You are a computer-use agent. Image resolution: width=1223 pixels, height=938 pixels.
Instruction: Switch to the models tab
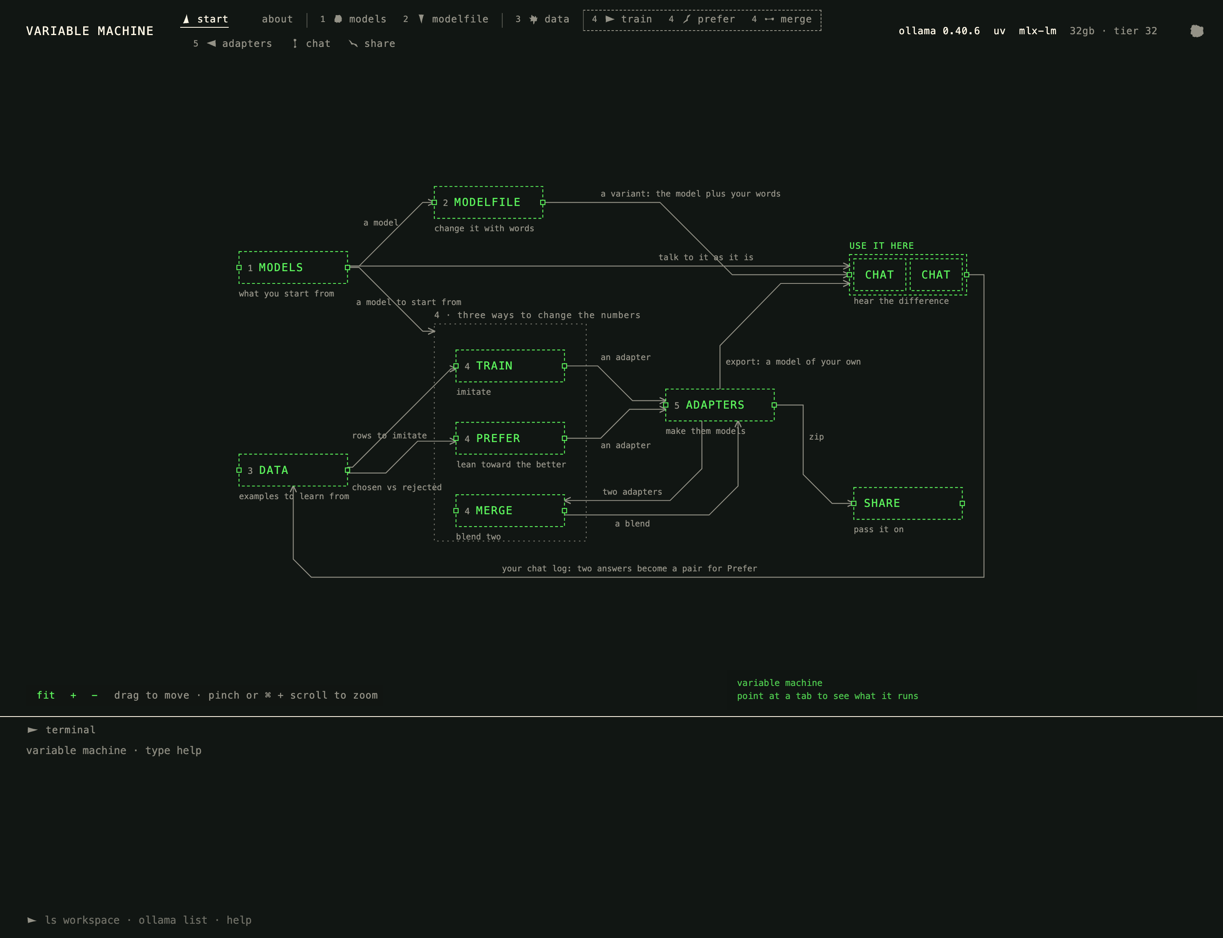coord(353,19)
